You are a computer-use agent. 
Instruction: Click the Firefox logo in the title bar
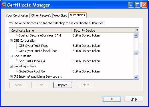4,5
